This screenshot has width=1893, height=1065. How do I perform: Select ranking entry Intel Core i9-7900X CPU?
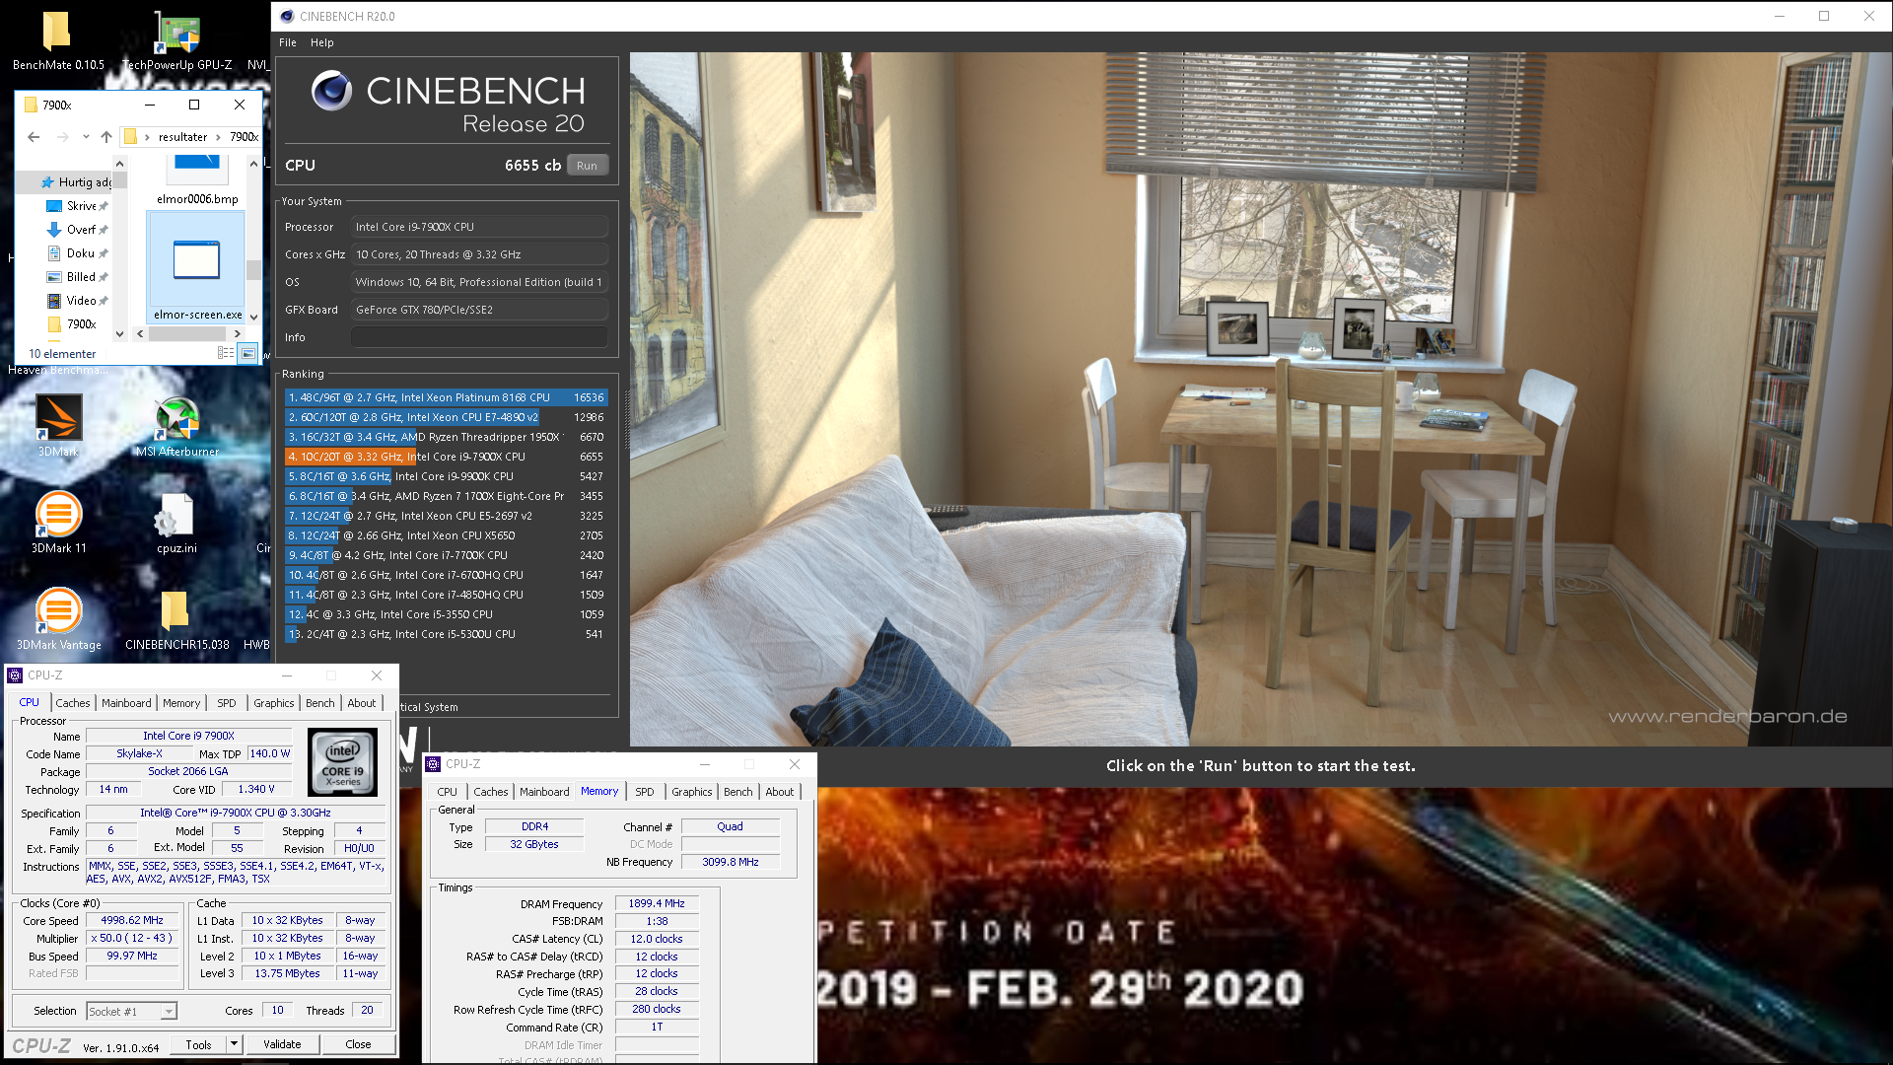(x=446, y=457)
